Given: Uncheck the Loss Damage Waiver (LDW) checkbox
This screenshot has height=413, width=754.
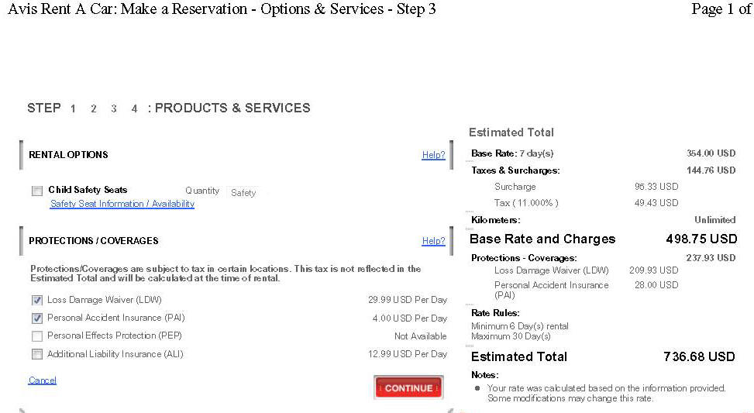Looking at the screenshot, I should [x=37, y=301].
